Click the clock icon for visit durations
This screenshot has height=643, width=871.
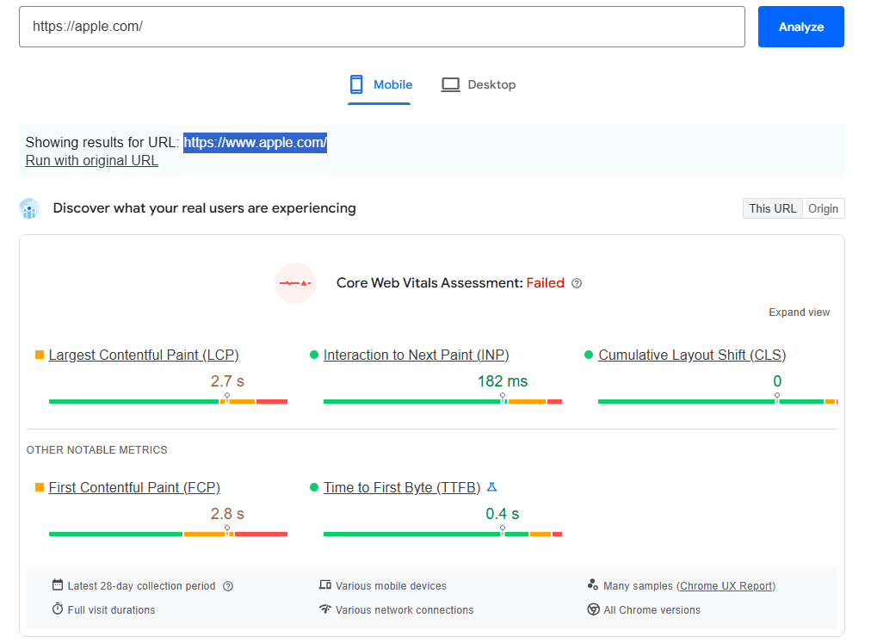[x=56, y=610]
